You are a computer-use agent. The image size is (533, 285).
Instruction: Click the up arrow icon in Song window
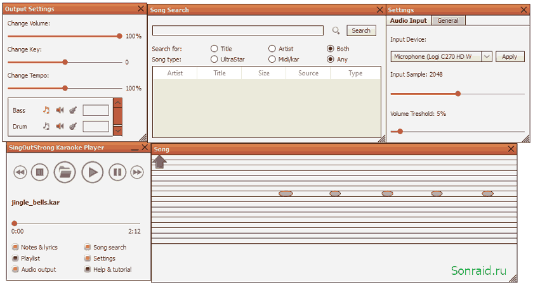click(x=159, y=162)
